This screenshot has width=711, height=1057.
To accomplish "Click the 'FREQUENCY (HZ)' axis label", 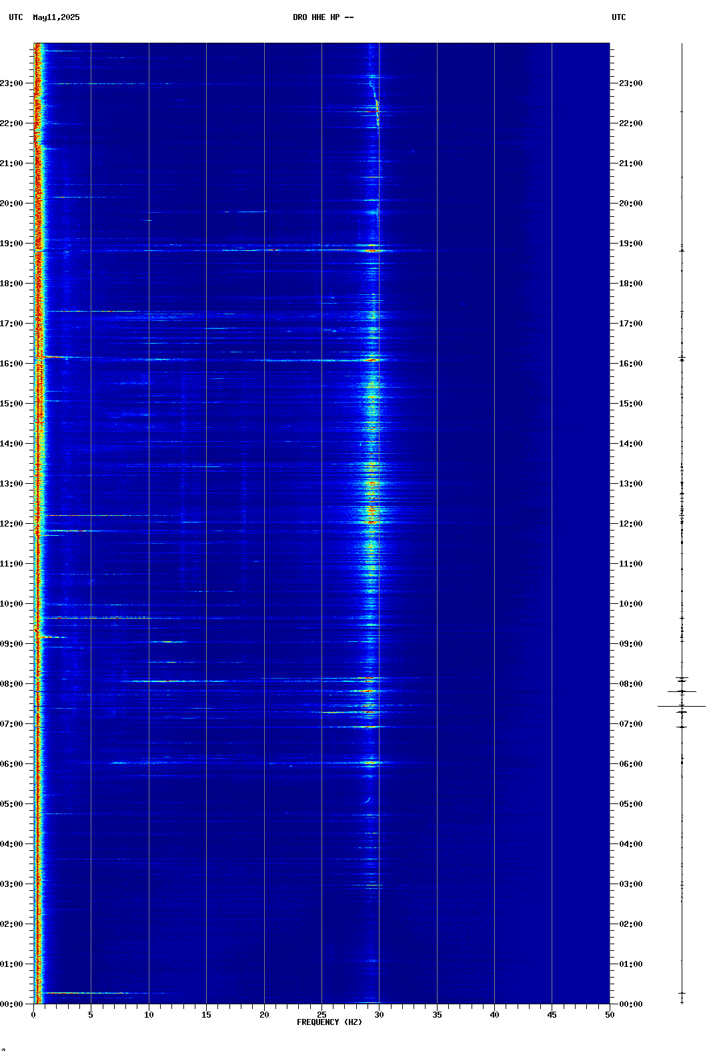I will 329,1022.
